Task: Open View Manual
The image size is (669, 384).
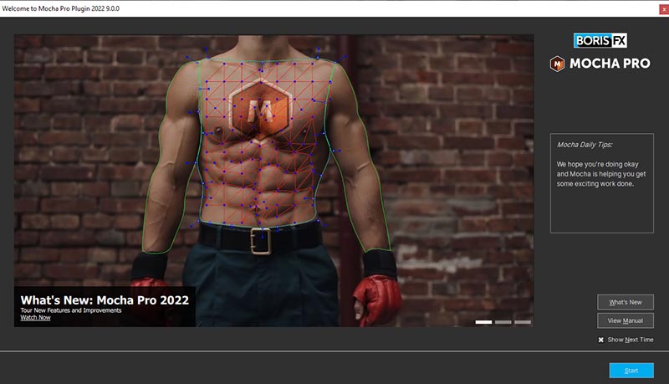Action: coord(625,320)
